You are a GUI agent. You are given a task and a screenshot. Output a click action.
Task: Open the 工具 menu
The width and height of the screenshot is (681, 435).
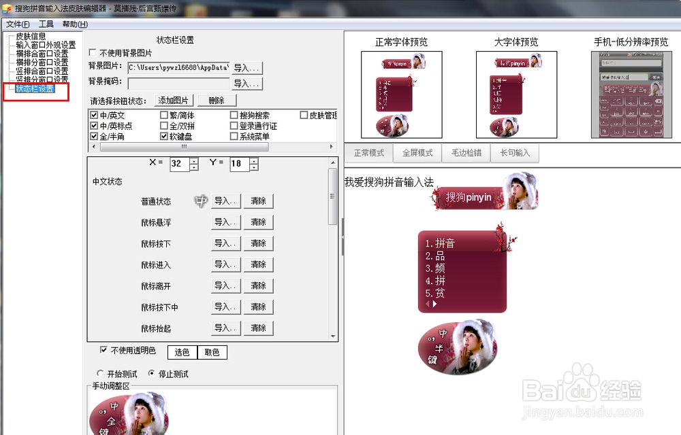pyautogui.click(x=46, y=24)
